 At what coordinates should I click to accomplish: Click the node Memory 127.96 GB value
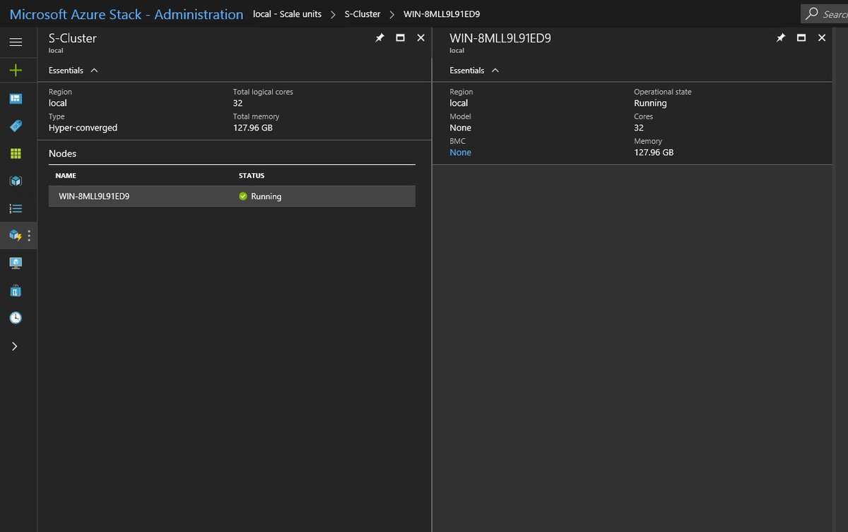(x=654, y=152)
